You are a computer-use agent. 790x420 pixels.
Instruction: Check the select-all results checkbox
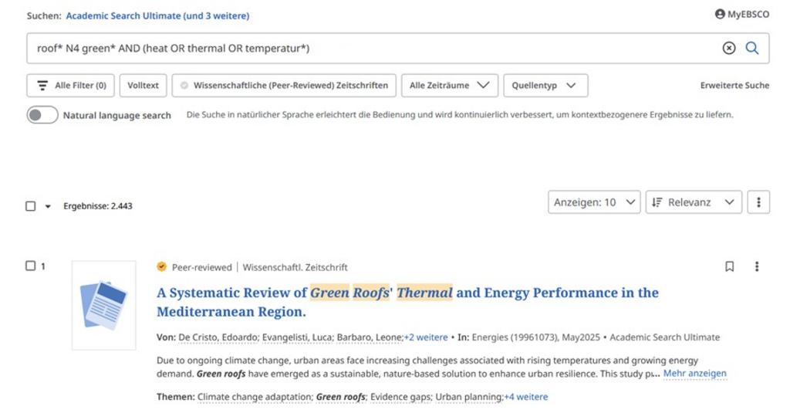click(31, 206)
